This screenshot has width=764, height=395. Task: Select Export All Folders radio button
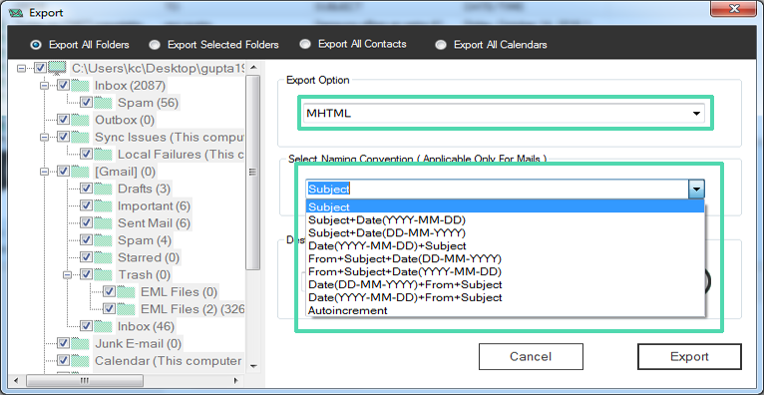click(36, 45)
